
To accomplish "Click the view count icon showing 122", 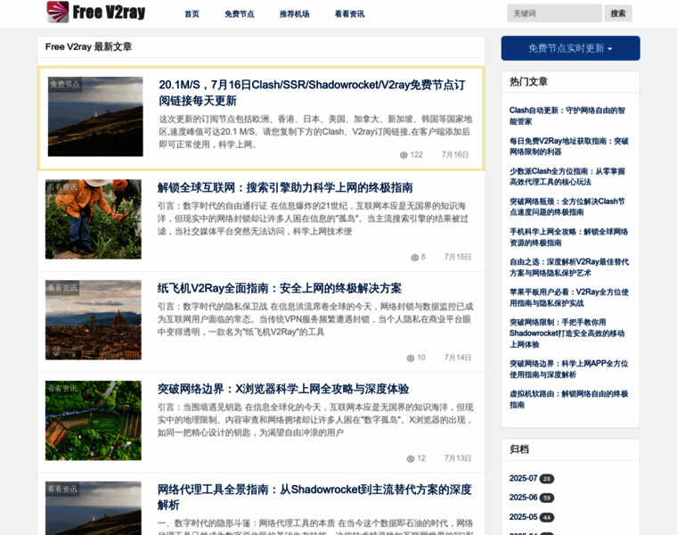I will (x=404, y=155).
